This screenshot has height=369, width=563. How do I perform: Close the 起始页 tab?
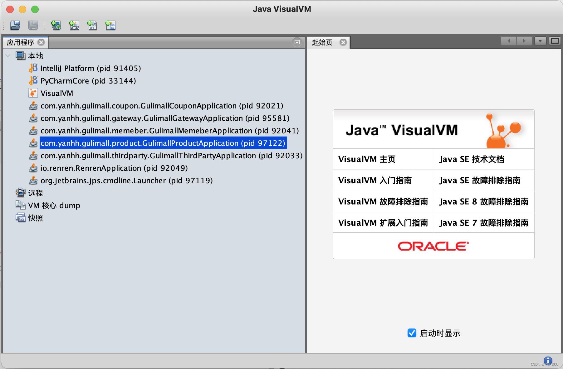click(343, 42)
